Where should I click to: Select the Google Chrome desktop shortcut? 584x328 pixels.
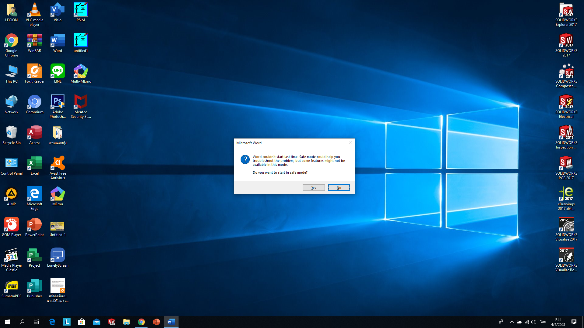coord(11,45)
